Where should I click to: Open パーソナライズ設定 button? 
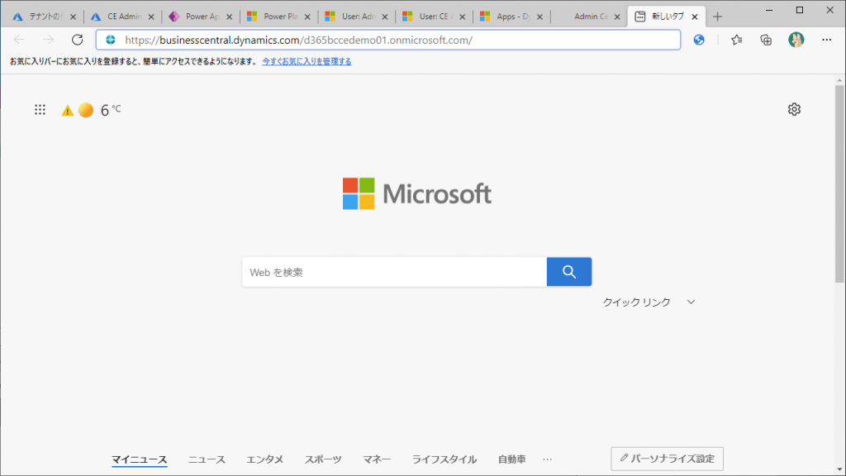[667, 459]
